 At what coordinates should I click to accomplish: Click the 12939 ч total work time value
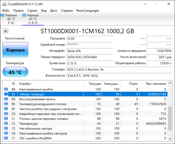coord(160,63)
